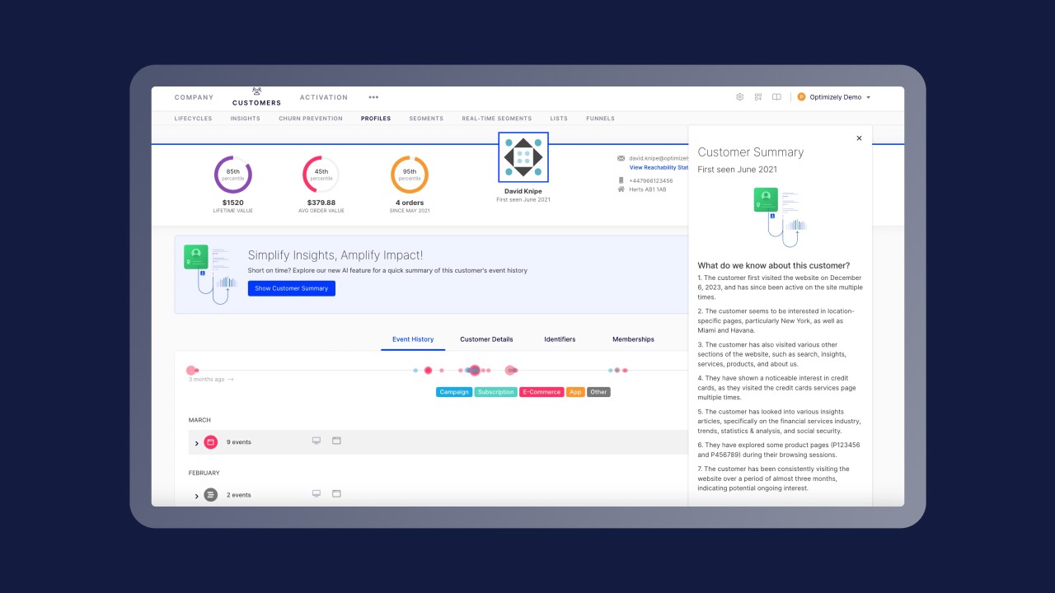Click the david.knipe email address

pyautogui.click(x=659, y=158)
